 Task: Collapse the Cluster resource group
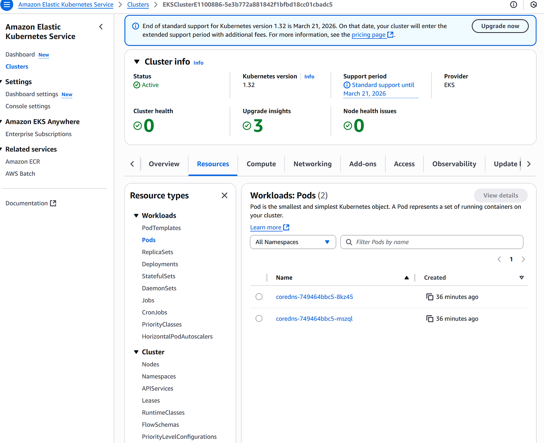[x=136, y=352]
